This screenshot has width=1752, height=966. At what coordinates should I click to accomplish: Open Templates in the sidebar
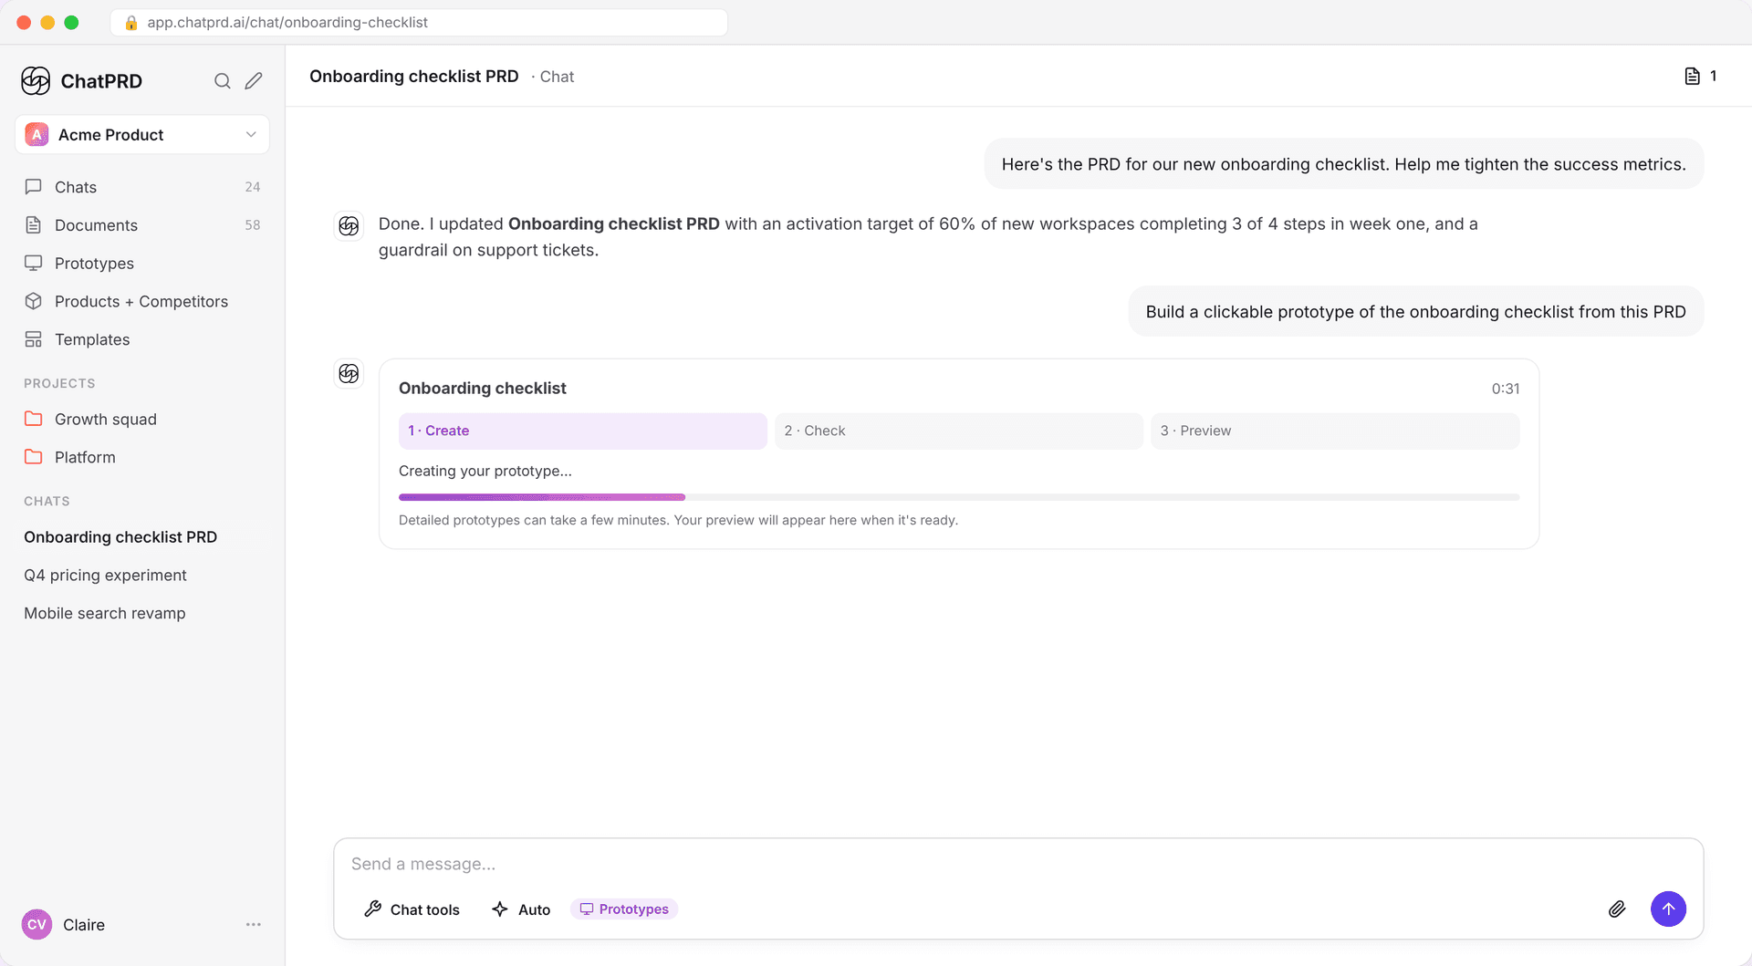tap(142, 339)
